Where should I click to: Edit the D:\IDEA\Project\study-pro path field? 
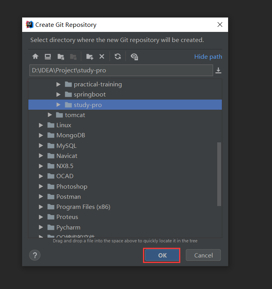tap(121, 70)
